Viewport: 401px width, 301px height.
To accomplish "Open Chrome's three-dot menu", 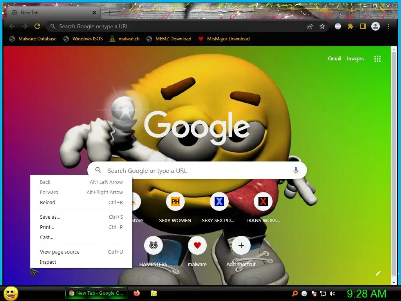I will (x=388, y=26).
